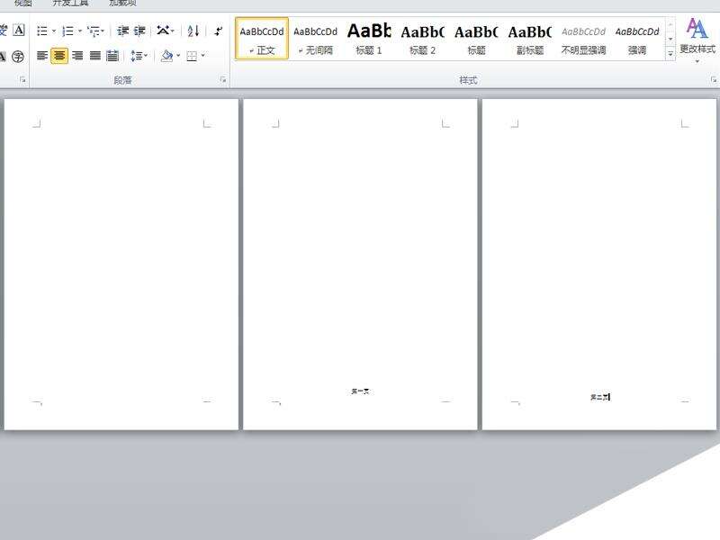Image resolution: width=720 pixels, height=540 pixels.
Task: Open the paragraph settings dialog launcher
Action: point(223,80)
